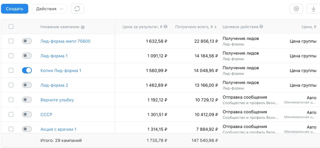Enable the Лид-форма импл 75600 campaign switch
This screenshot has height=148, width=320.
(x=27, y=41)
